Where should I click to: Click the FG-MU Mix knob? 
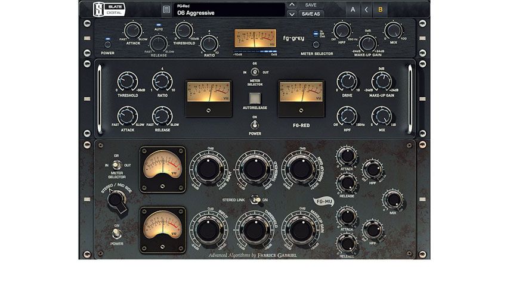click(393, 200)
